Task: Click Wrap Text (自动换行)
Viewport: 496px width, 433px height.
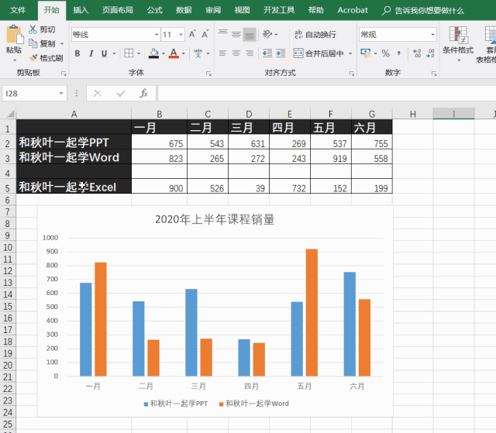Action: [x=315, y=34]
